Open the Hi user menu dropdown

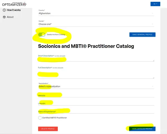click(x=155, y=4)
